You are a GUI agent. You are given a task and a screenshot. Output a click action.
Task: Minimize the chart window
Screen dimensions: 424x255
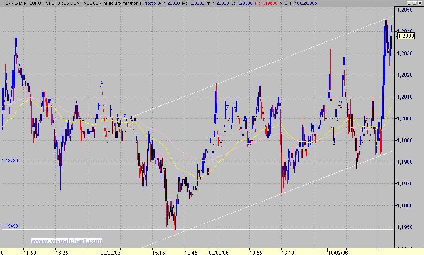pyautogui.click(x=409, y=3)
